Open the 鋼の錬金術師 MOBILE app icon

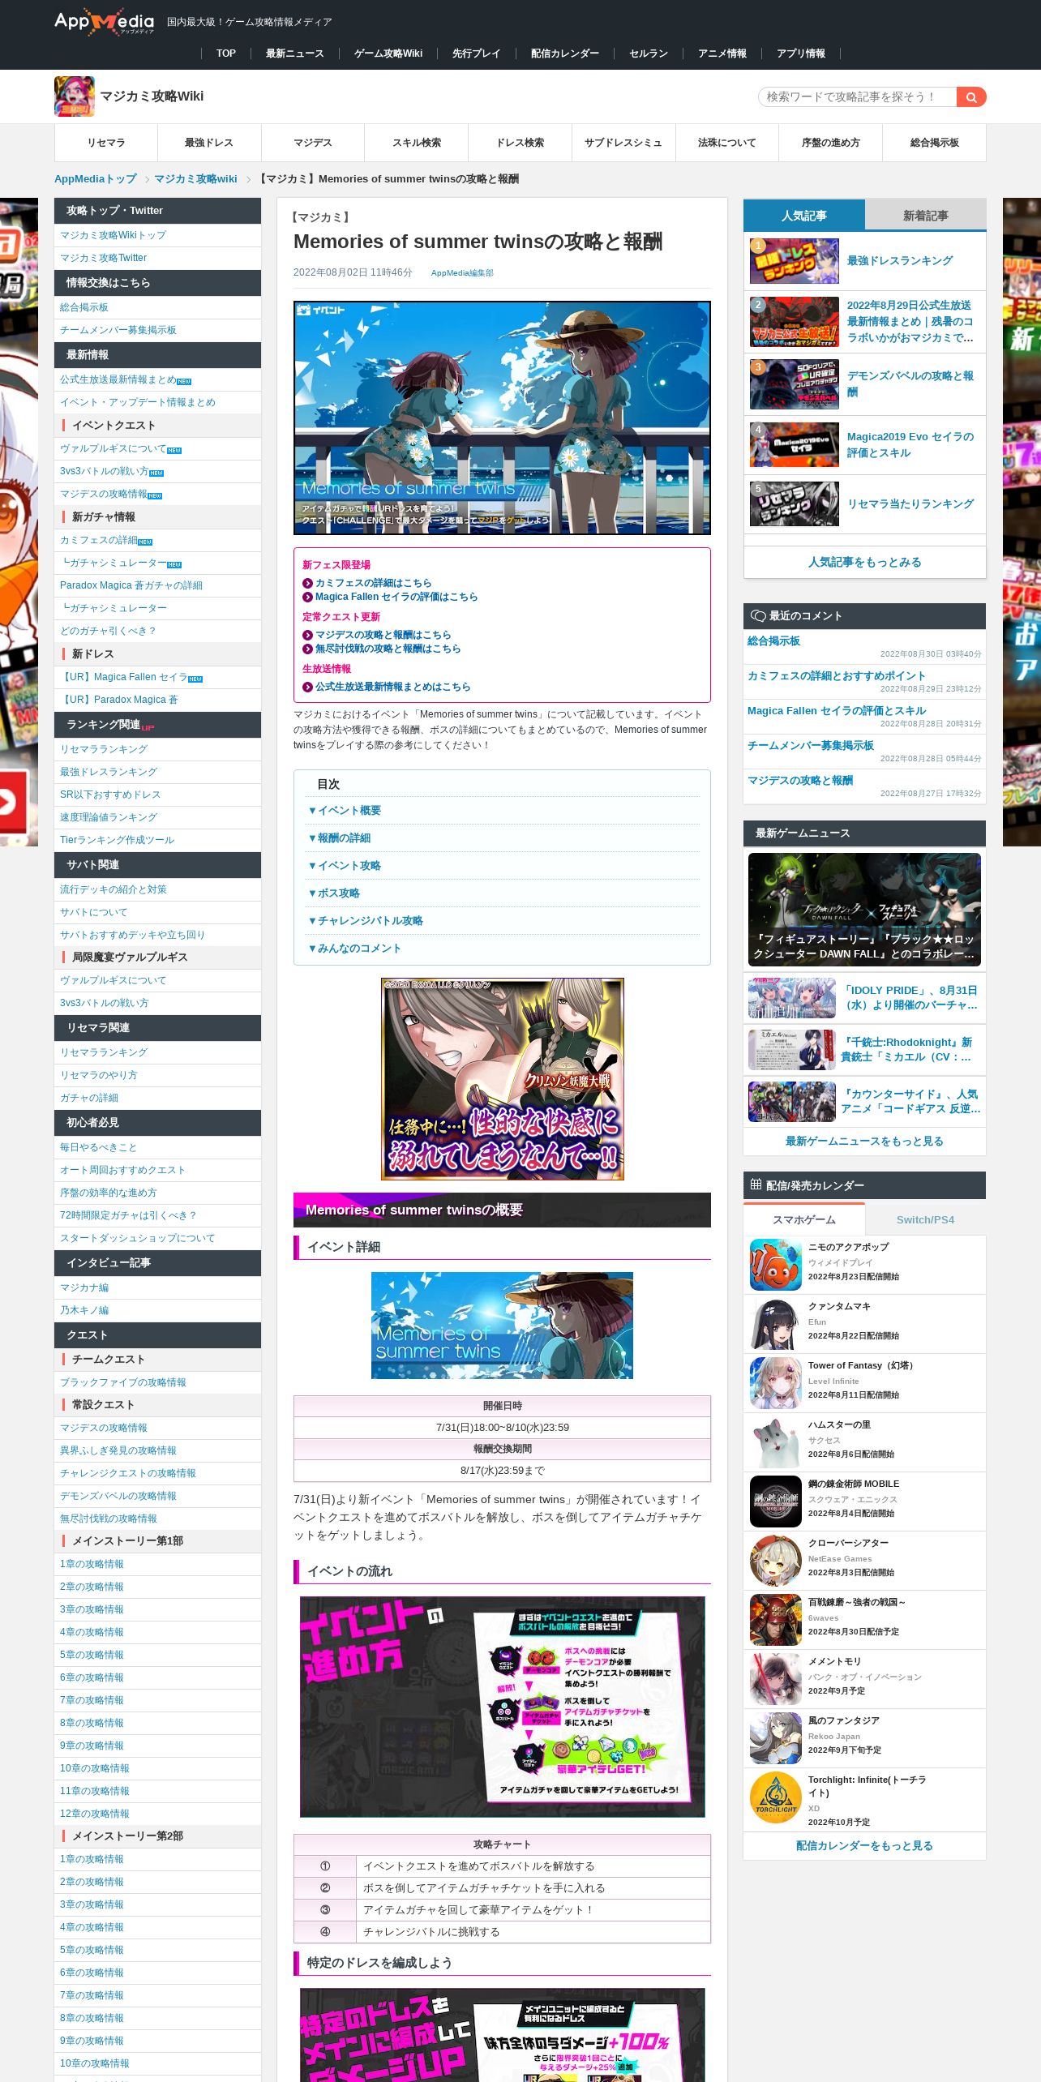click(775, 1501)
